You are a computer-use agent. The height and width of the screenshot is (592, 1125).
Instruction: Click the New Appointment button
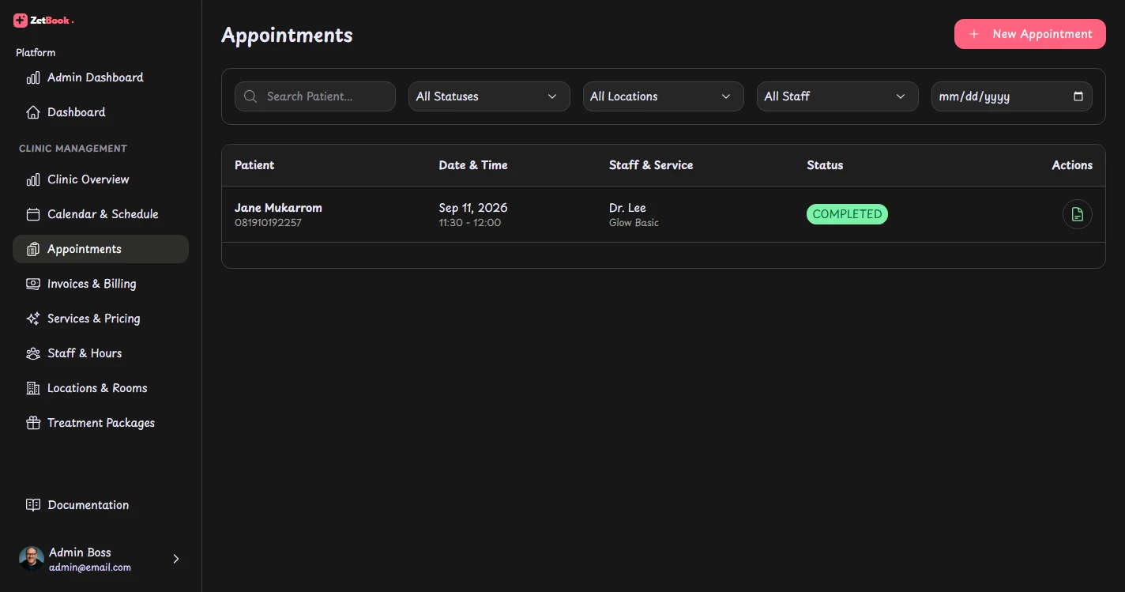coord(1029,34)
